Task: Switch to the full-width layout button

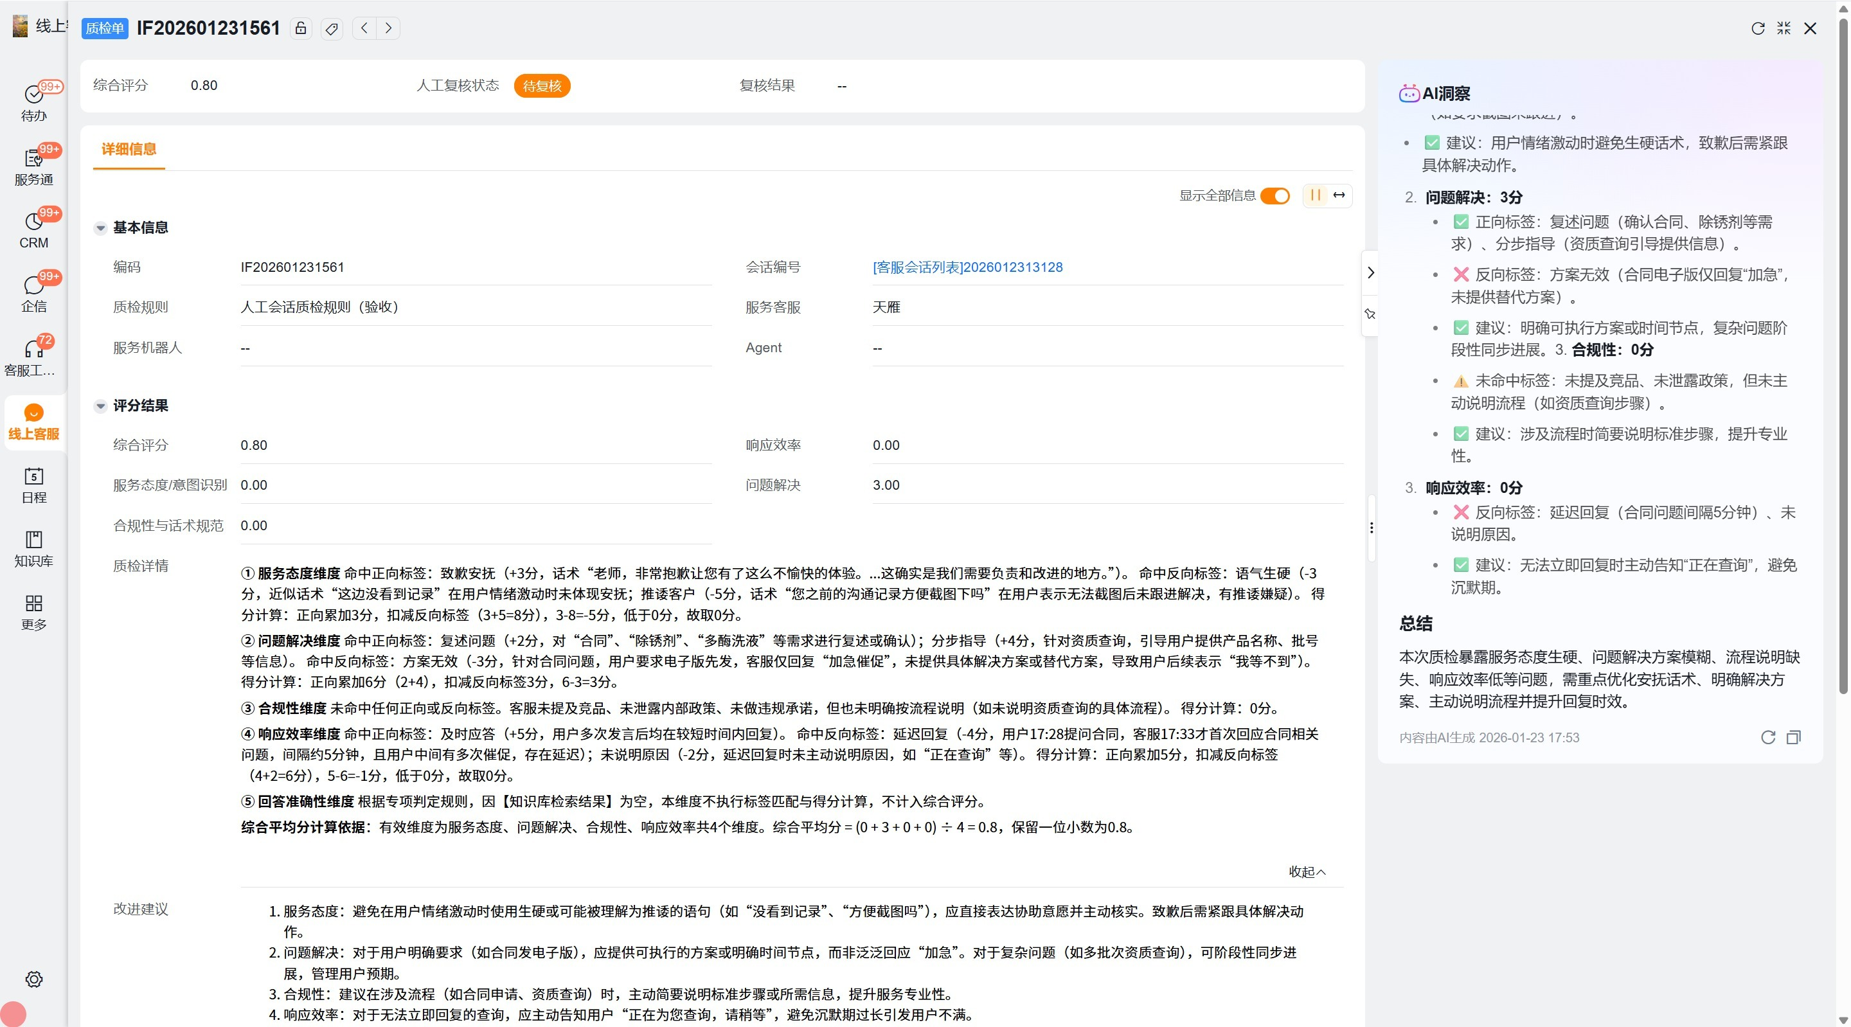Action: [x=1339, y=195]
